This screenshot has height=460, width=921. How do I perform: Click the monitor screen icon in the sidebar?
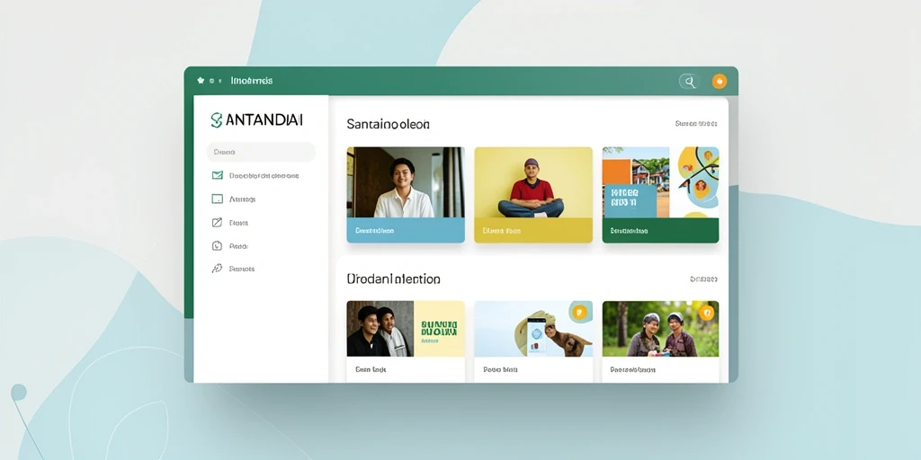(218, 199)
